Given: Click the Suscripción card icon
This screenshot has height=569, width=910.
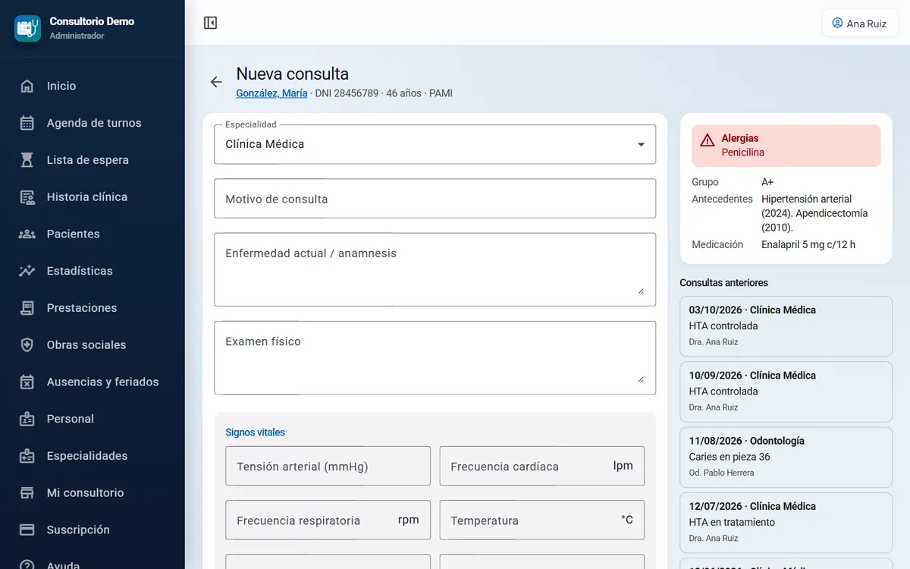Looking at the screenshot, I should (x=27, y=530).
